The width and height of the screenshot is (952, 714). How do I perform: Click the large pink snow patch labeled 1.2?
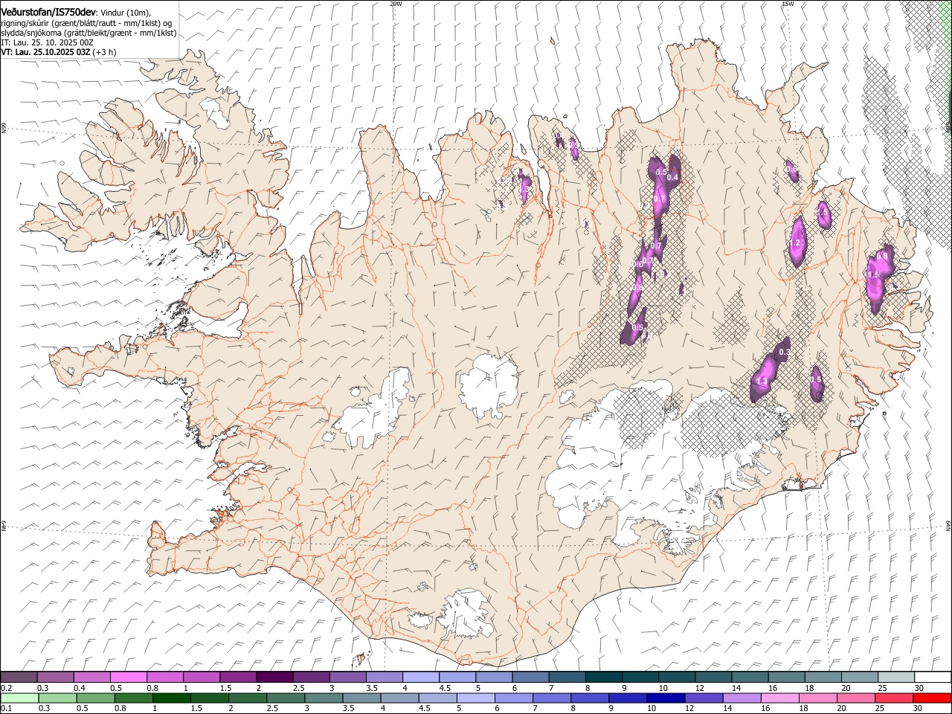(797, 242)
